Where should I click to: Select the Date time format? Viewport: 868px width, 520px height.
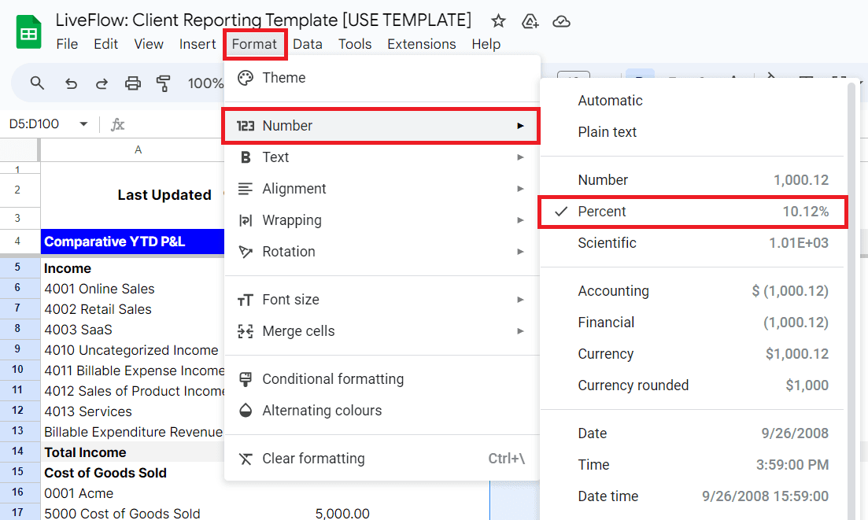pos(693,496)
